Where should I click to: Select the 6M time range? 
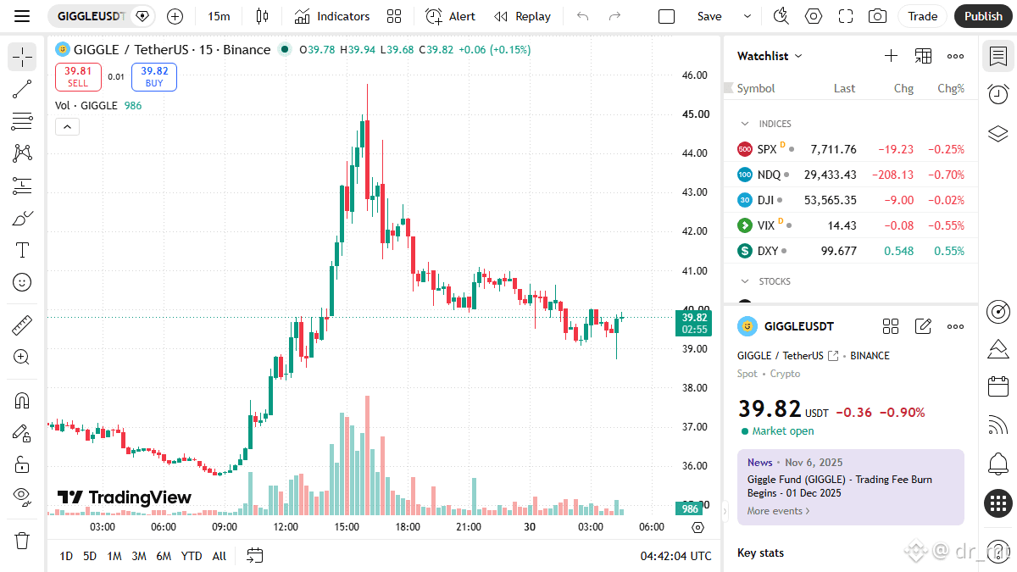coord(164,556)
